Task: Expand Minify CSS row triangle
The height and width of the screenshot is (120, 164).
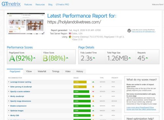Action: pos(9,115)
